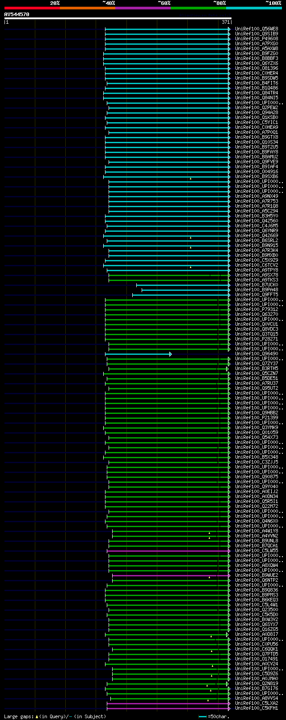
Task: Click the red 20% identity legend segment
Action: (x=32, y=8)
